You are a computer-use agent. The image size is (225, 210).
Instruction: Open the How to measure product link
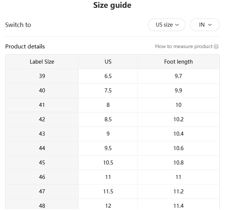(x=184, y=47)
